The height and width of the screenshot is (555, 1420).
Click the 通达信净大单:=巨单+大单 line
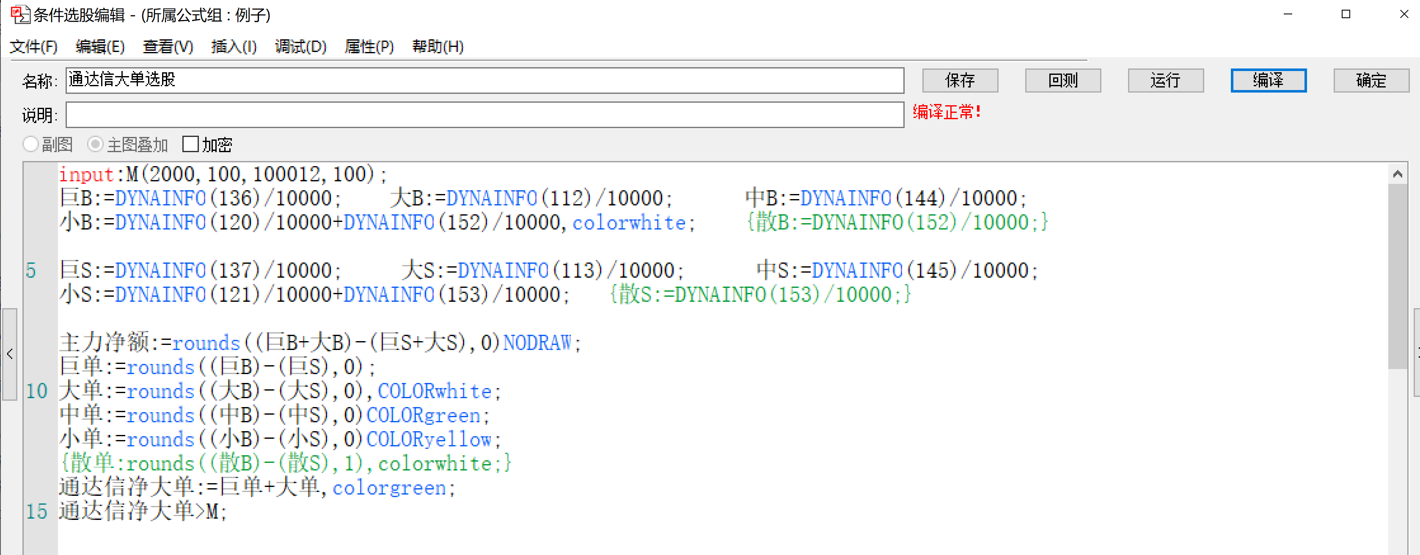pos(257,487)
